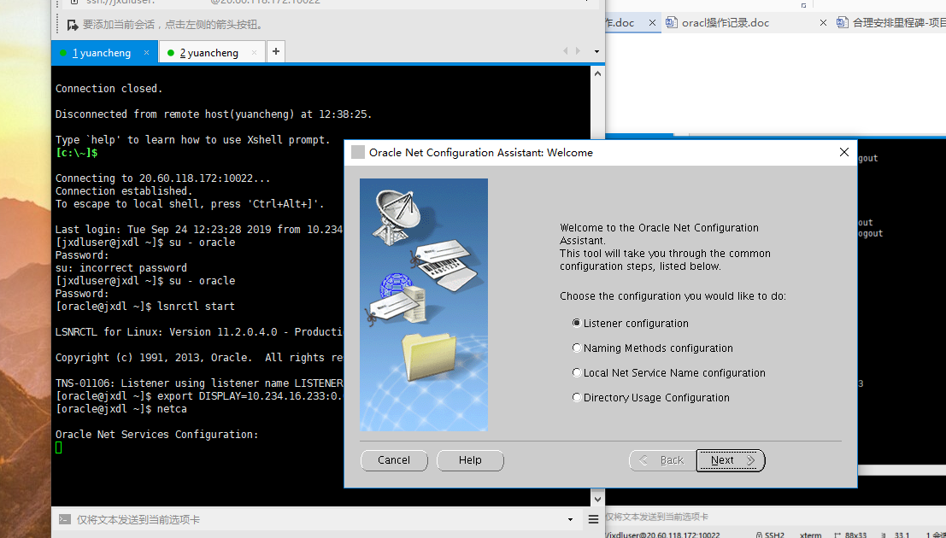Close the 2 yuancheng session tab
Viewport: 946px width, 538px height.
tap(254, 53)
